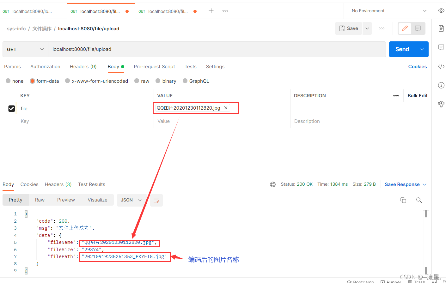Screen dimensions: 446x283
Task: Open the Cookies link
Action: coord(418,67)
